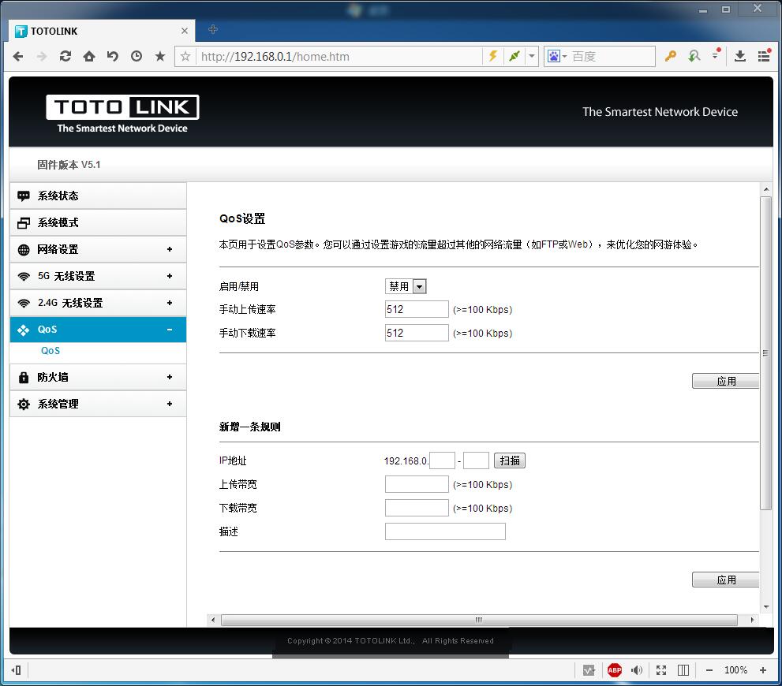Click the 扫描 scan button

510,460
